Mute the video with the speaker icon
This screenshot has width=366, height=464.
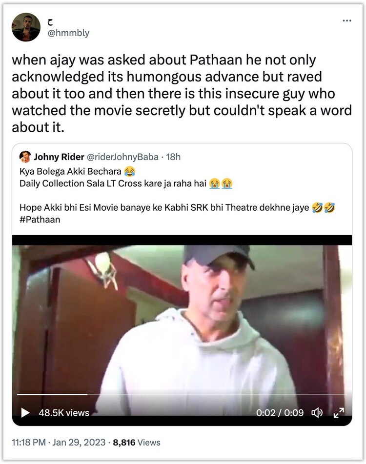[318, 413]
